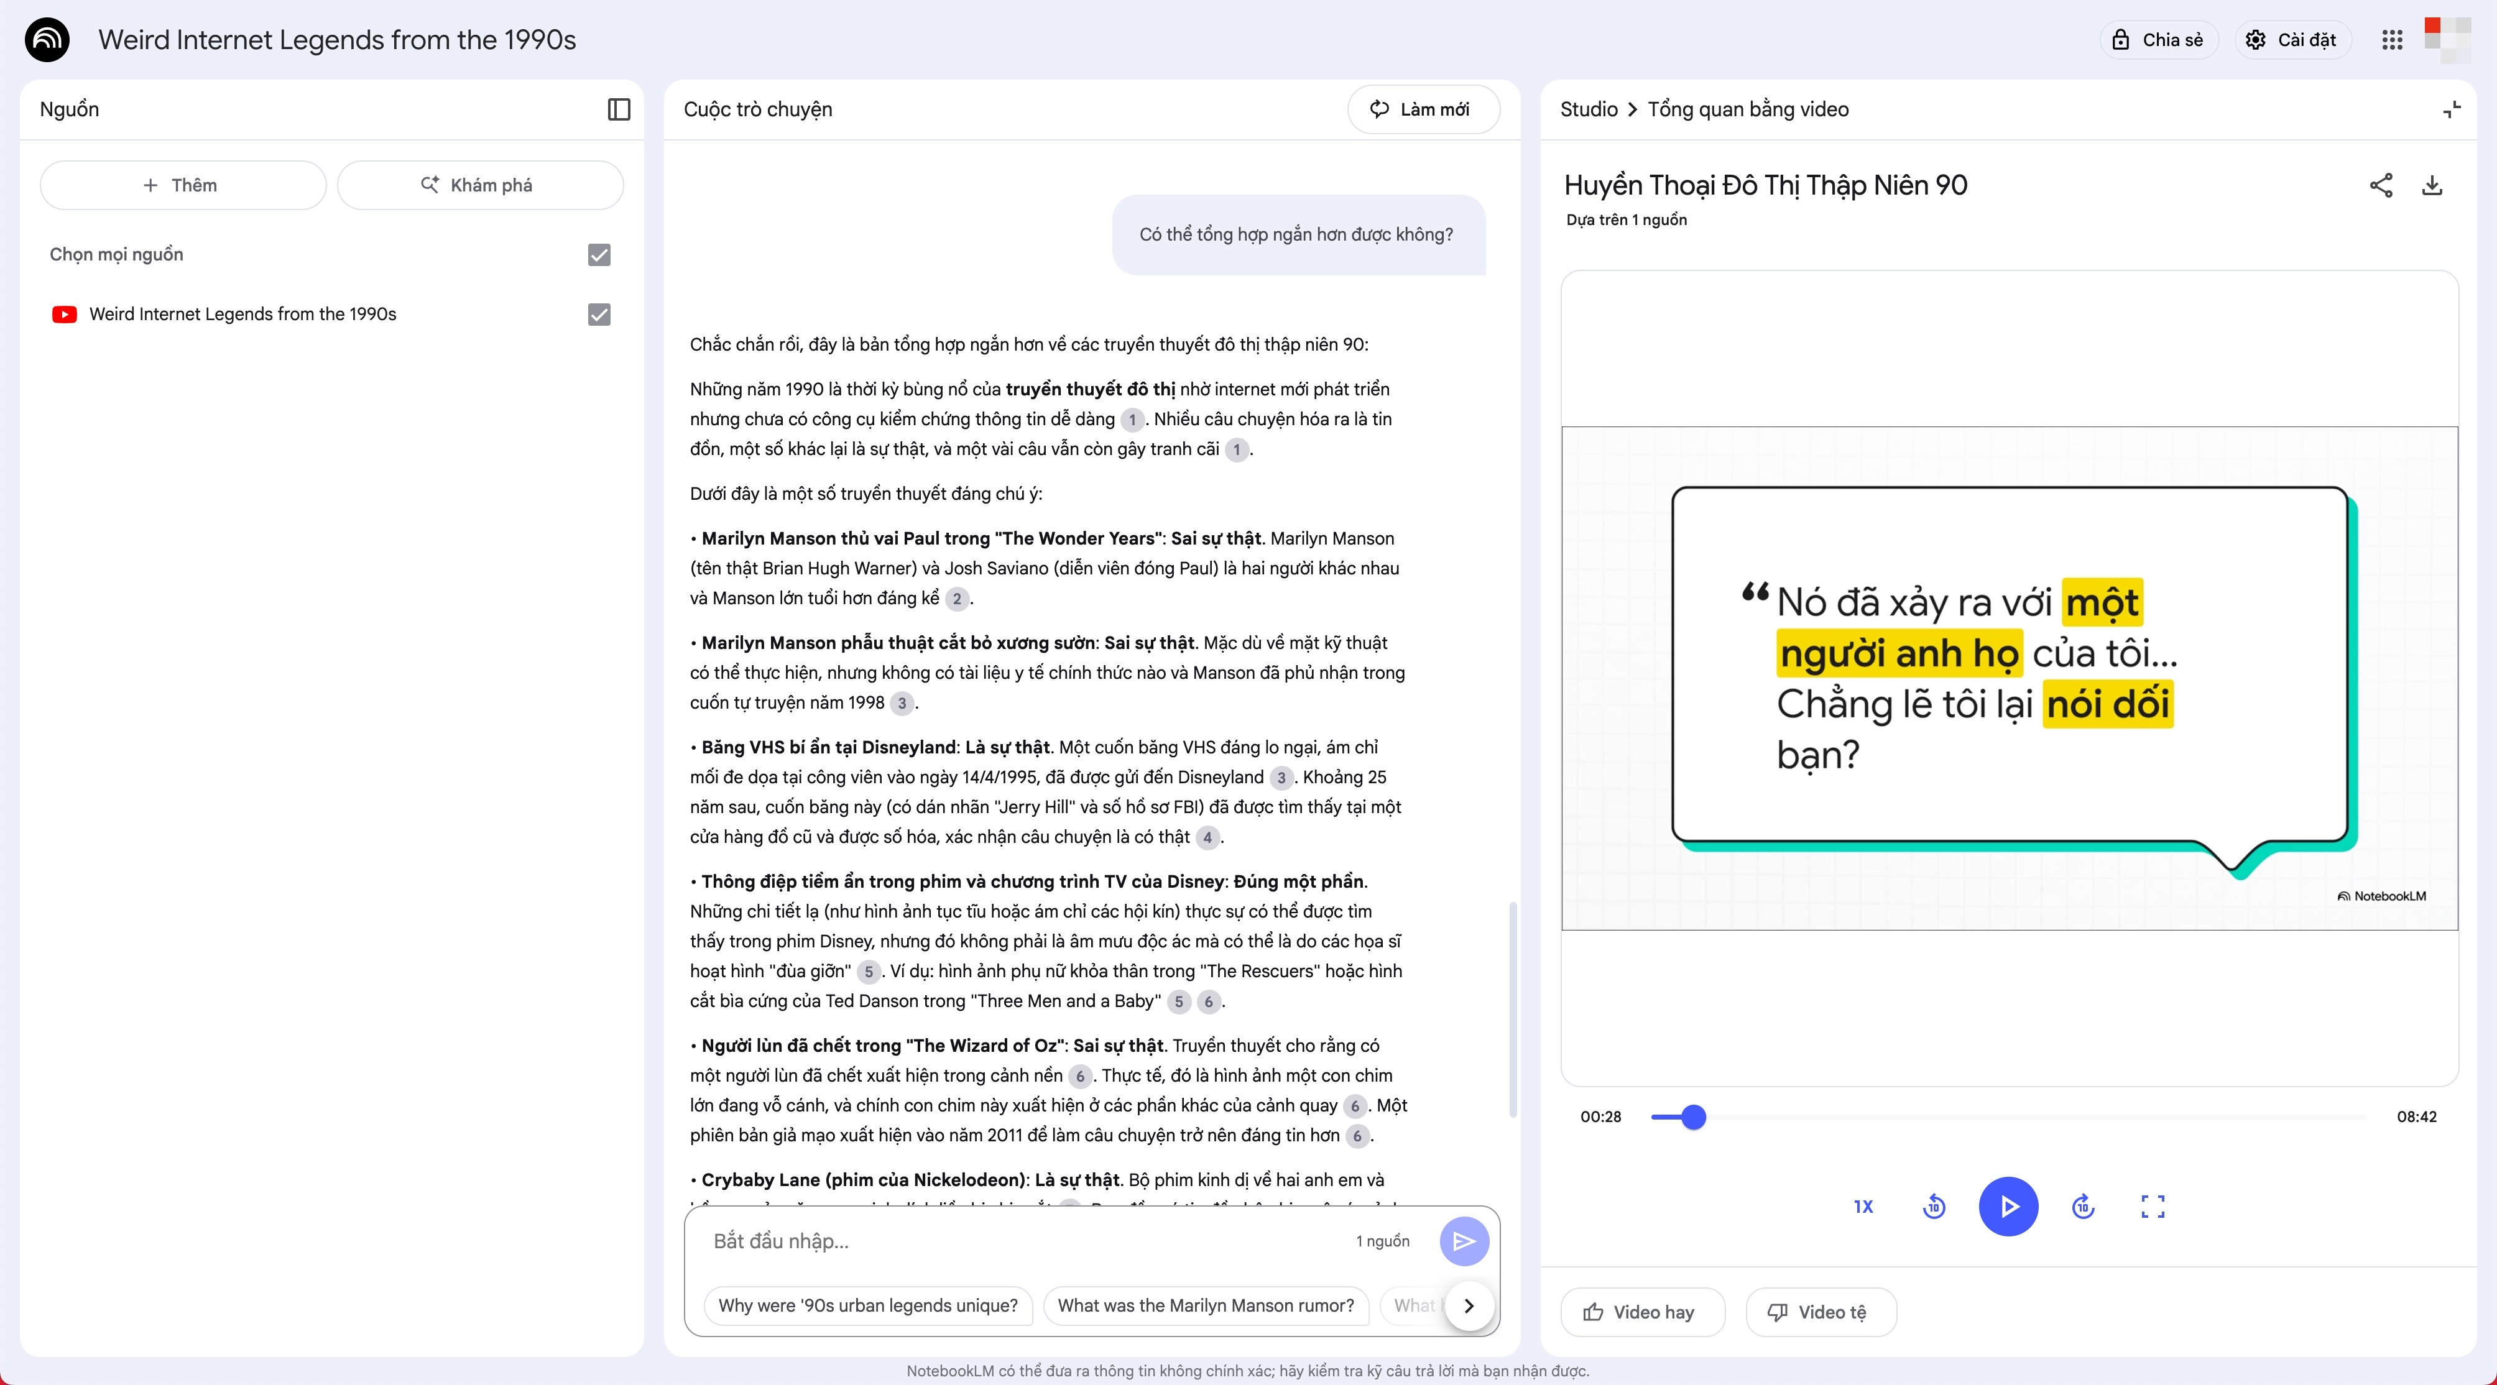
Task: Uncheck the Weird Internet Legends source checkbox
Action: (x=599, y=314)
